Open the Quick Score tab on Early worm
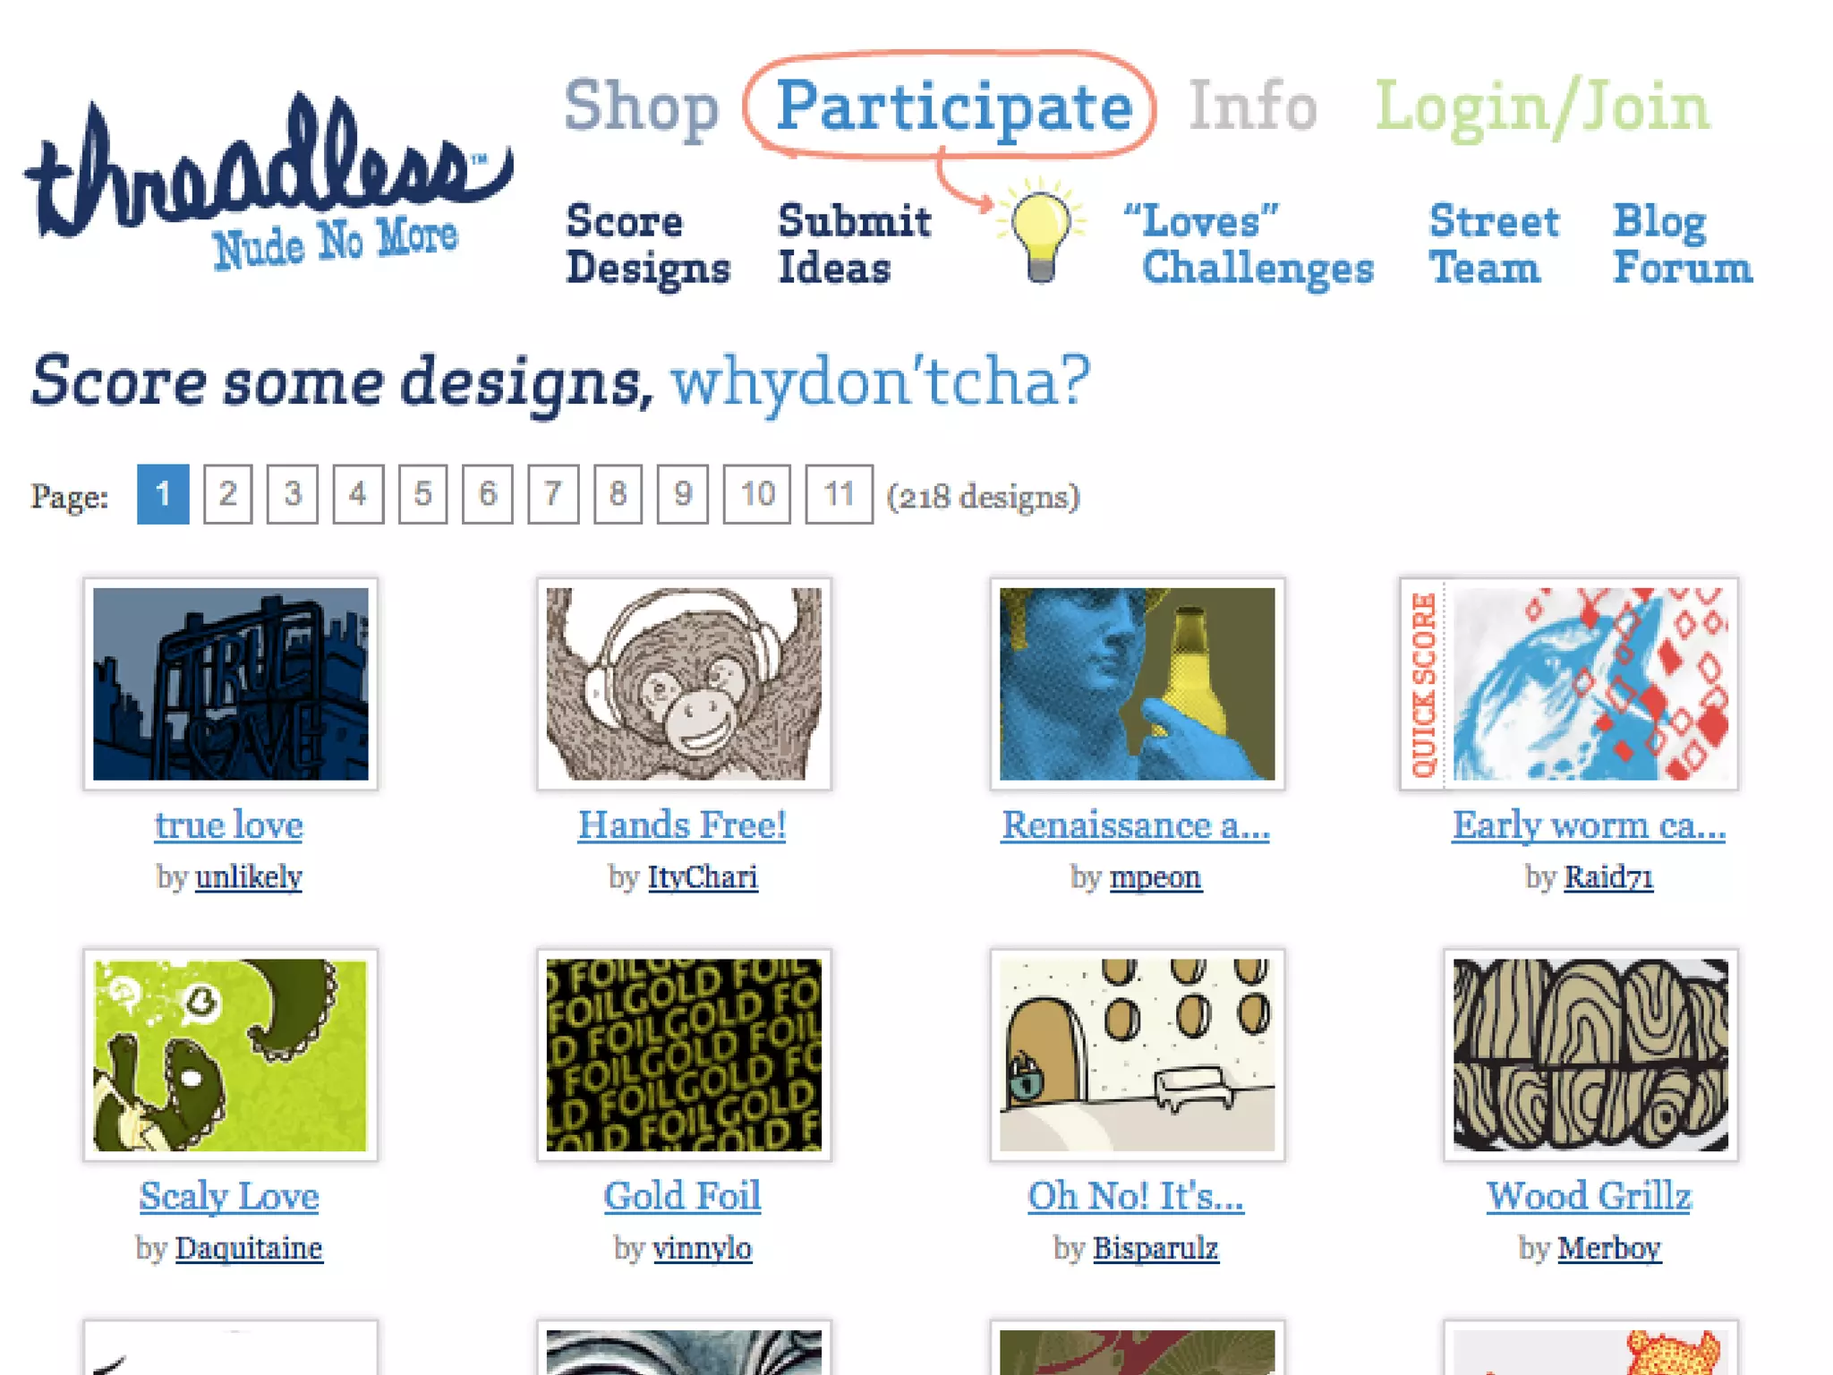 point(1424,684)
